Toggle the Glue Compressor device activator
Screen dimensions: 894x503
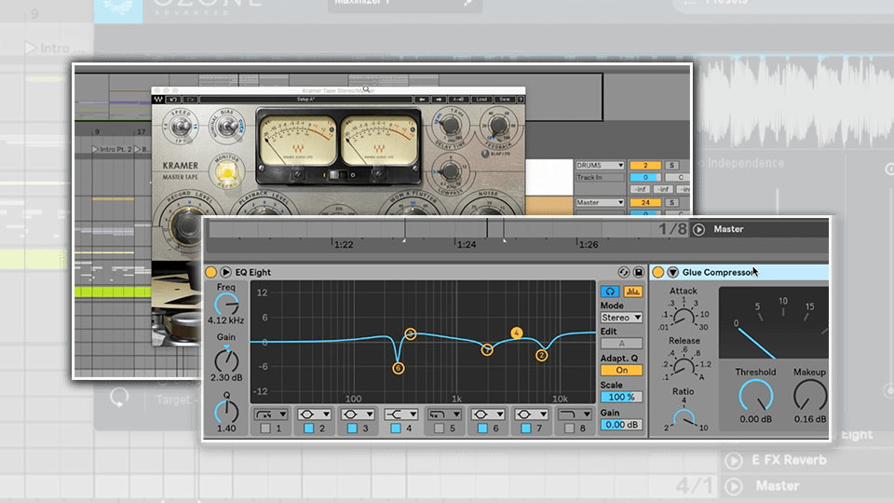[658, 272]
